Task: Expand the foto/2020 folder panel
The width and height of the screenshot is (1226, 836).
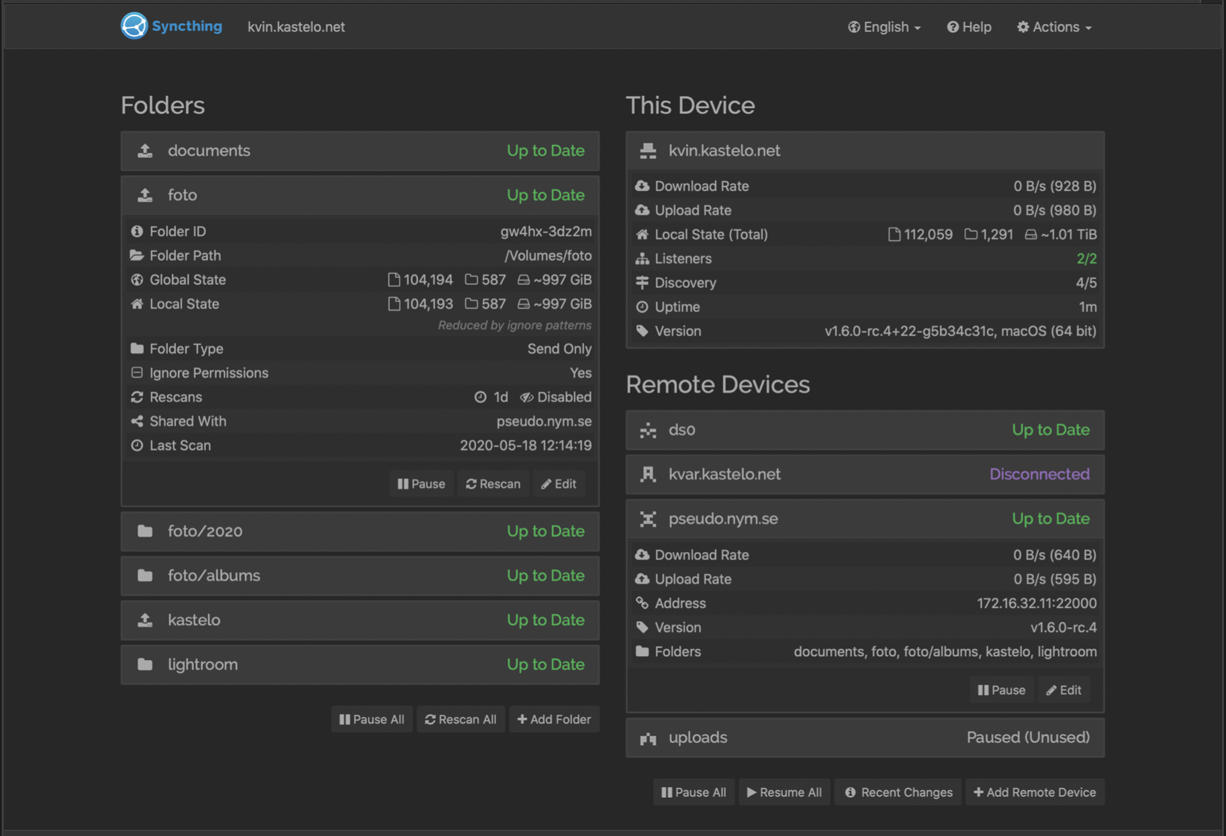Action: [x=360, y=531]
